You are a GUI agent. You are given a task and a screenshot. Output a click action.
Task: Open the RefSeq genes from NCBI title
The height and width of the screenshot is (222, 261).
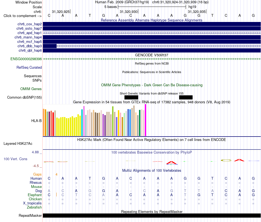point(152,63)
